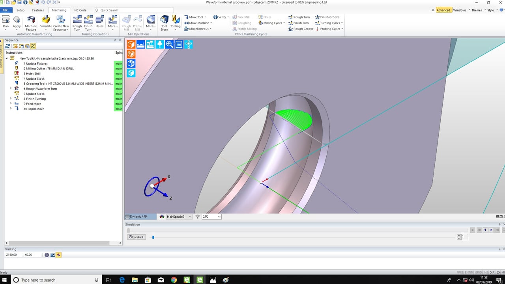Click the Probing Cycles button
The image size is (505, 284).
[329, 29]
